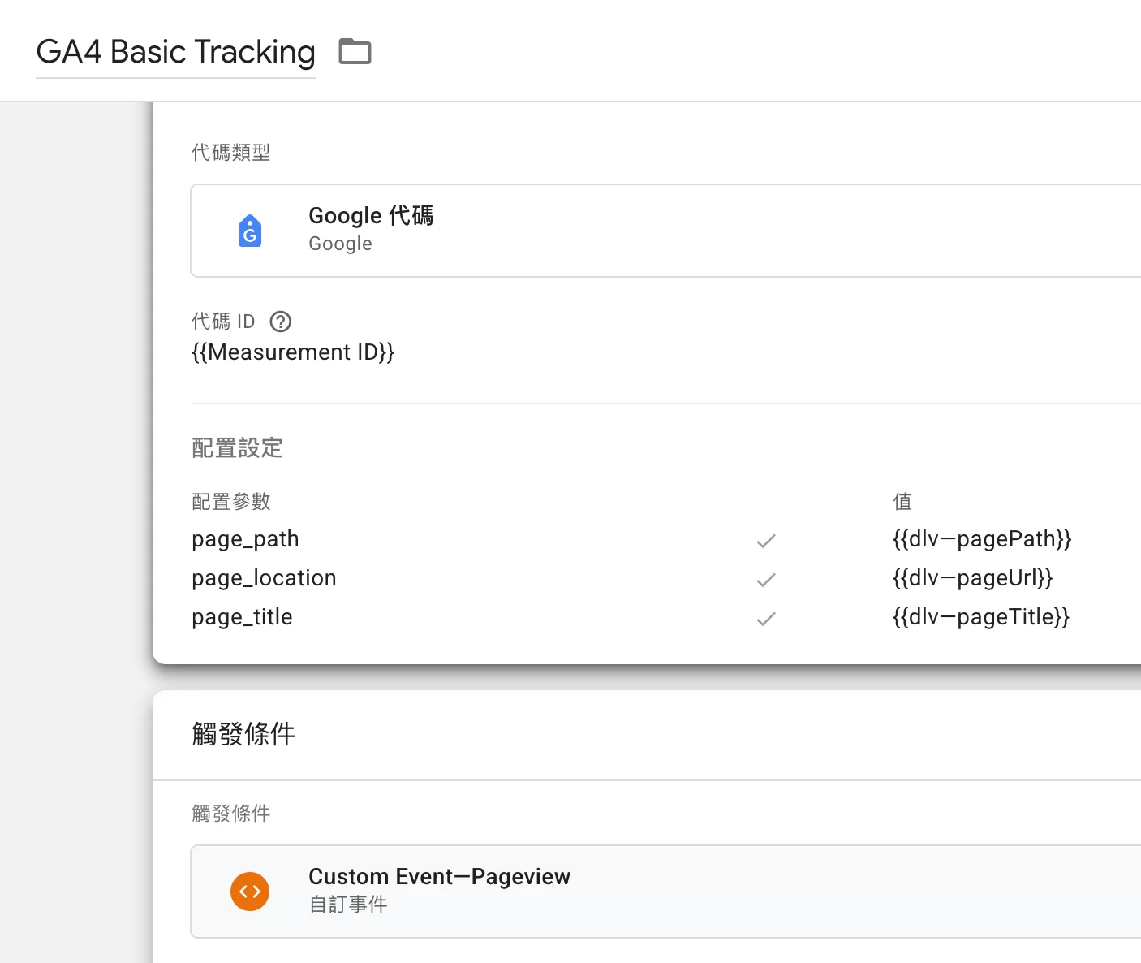The height and width of the screenshot is (963, 1141).
Task: Click the 自訂事件 trigger type label
Action: [x=348, y=905]
